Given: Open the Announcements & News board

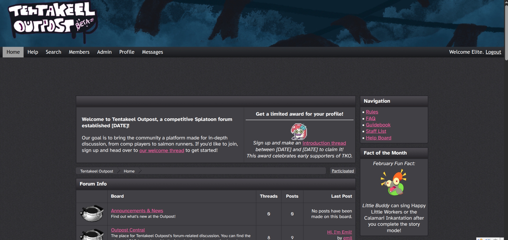Looking at the screenshot, I should click(x=137, y=211).
